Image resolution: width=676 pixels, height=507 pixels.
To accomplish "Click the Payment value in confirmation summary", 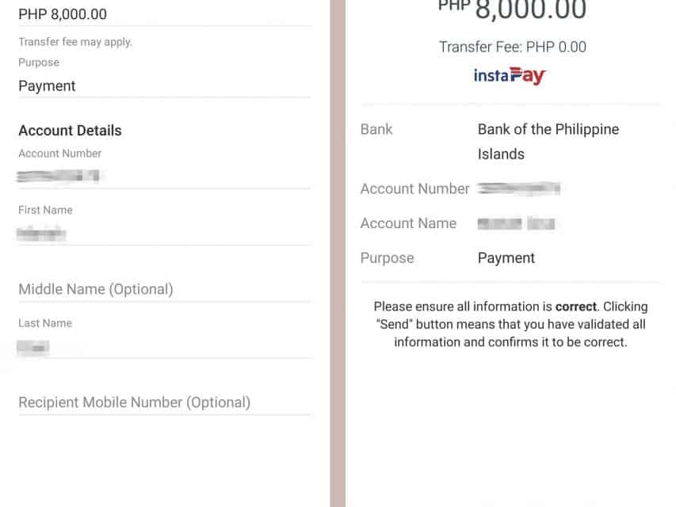I will pos(506,257).
